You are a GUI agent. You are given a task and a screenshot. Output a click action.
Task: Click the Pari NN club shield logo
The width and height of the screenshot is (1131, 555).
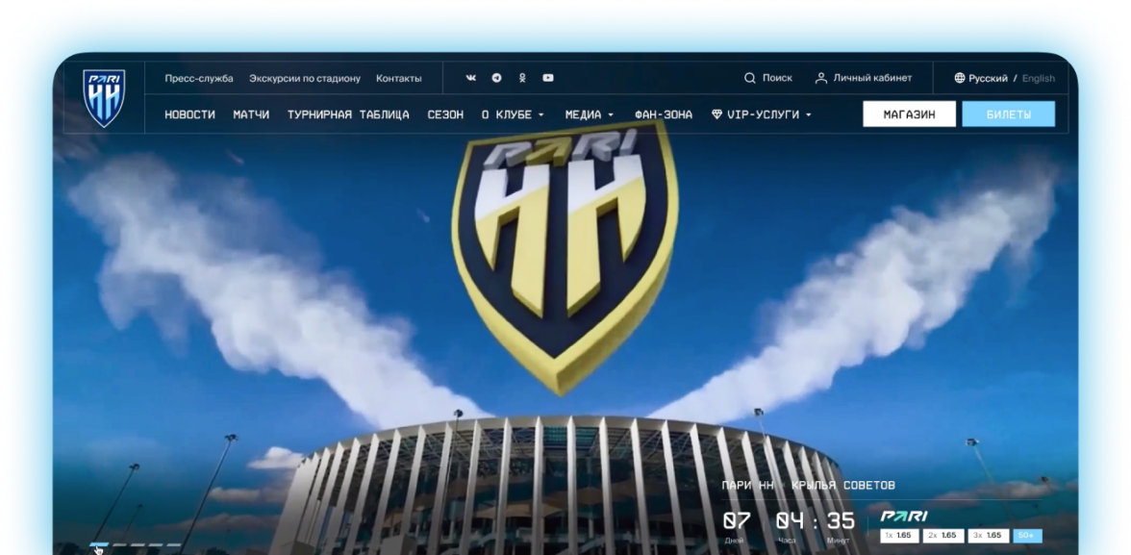click(x=105, y=98)
